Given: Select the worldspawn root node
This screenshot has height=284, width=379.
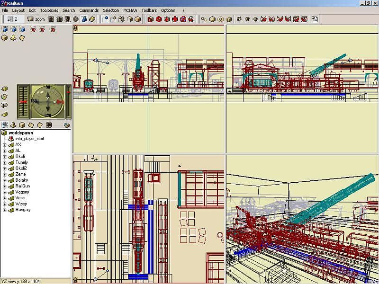Looking at the screenshot, I should 21,133.
